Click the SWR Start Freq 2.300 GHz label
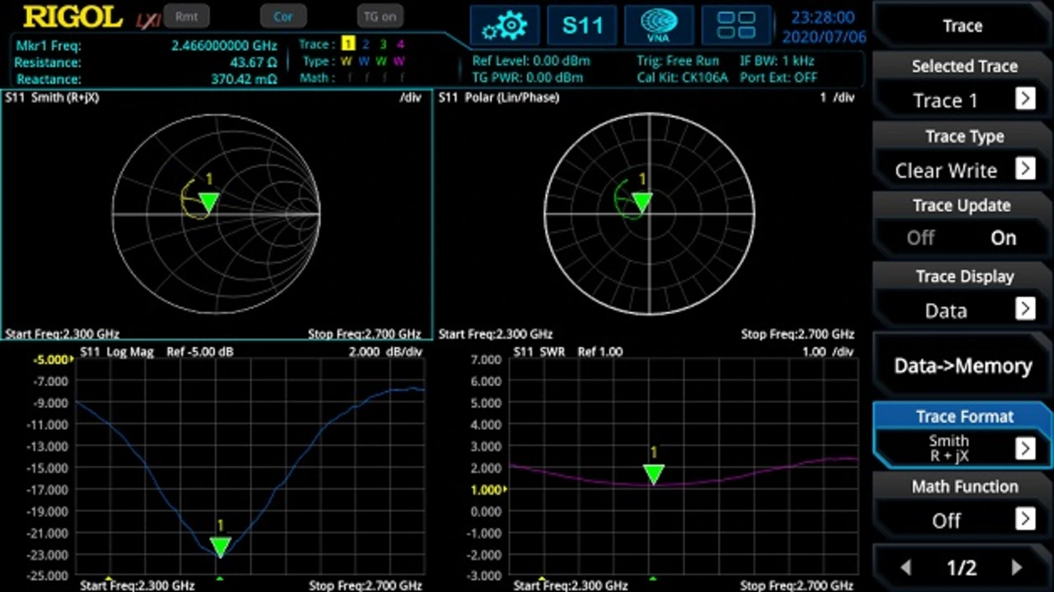 (x=571, y=585)
